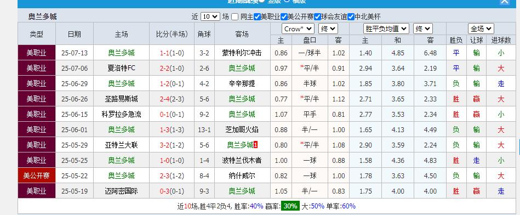Click the 一/球半 handicap on 25-07-13

[310, 53]
